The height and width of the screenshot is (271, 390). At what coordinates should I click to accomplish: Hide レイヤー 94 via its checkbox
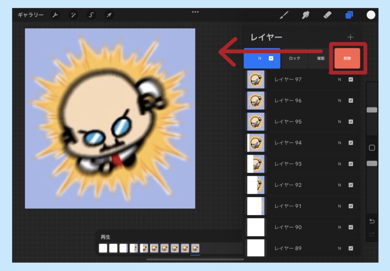coord(351,143)
